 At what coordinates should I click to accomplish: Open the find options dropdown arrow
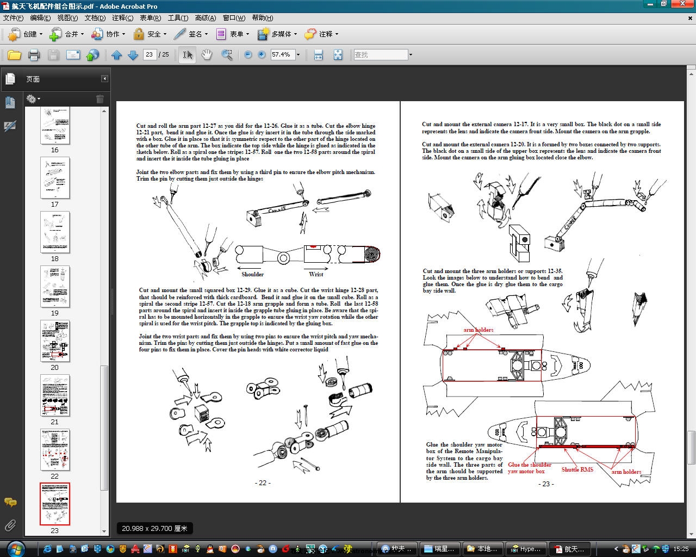(x=411, y=55)
